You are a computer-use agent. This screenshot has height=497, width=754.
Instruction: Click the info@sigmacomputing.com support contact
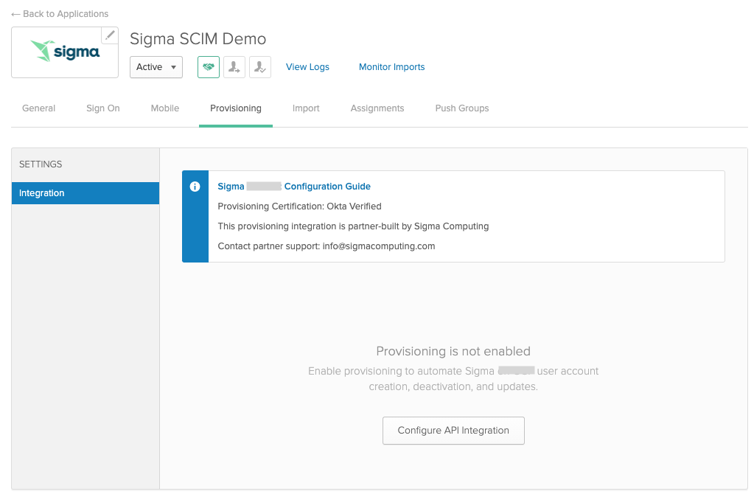point(378,246)
